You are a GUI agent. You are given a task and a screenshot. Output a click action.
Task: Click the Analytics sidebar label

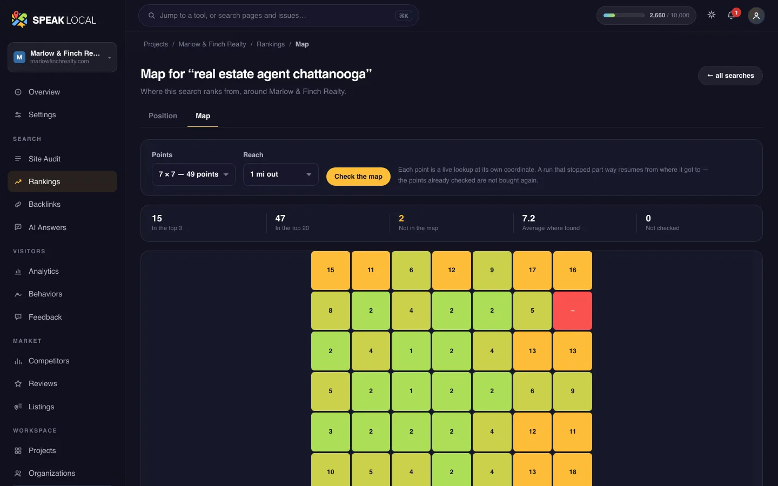(x=44, y=272)
